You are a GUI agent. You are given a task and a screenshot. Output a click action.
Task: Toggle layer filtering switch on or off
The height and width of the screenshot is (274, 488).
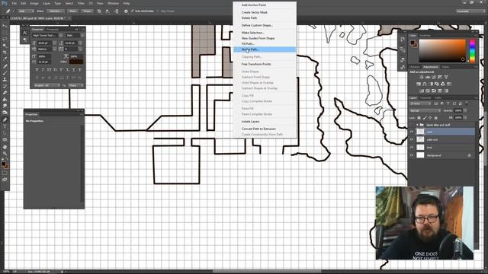467,104
